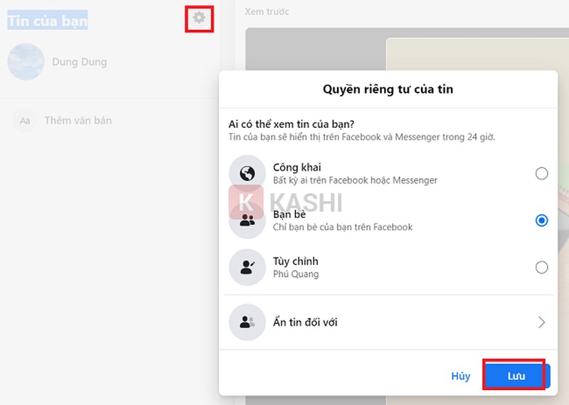This screenshot has height=405, width=569.
Task: Click the Tùy chỉnh option label
Action: (x=296, y=261)
